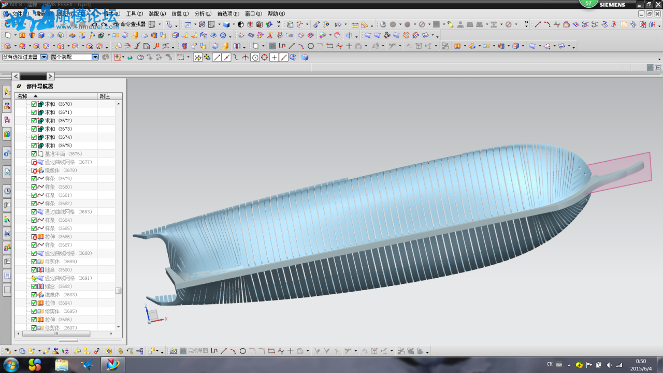Open the 帮助 (Help) menu
This screenshot has width=663, height=373.
tap(276, 13)
